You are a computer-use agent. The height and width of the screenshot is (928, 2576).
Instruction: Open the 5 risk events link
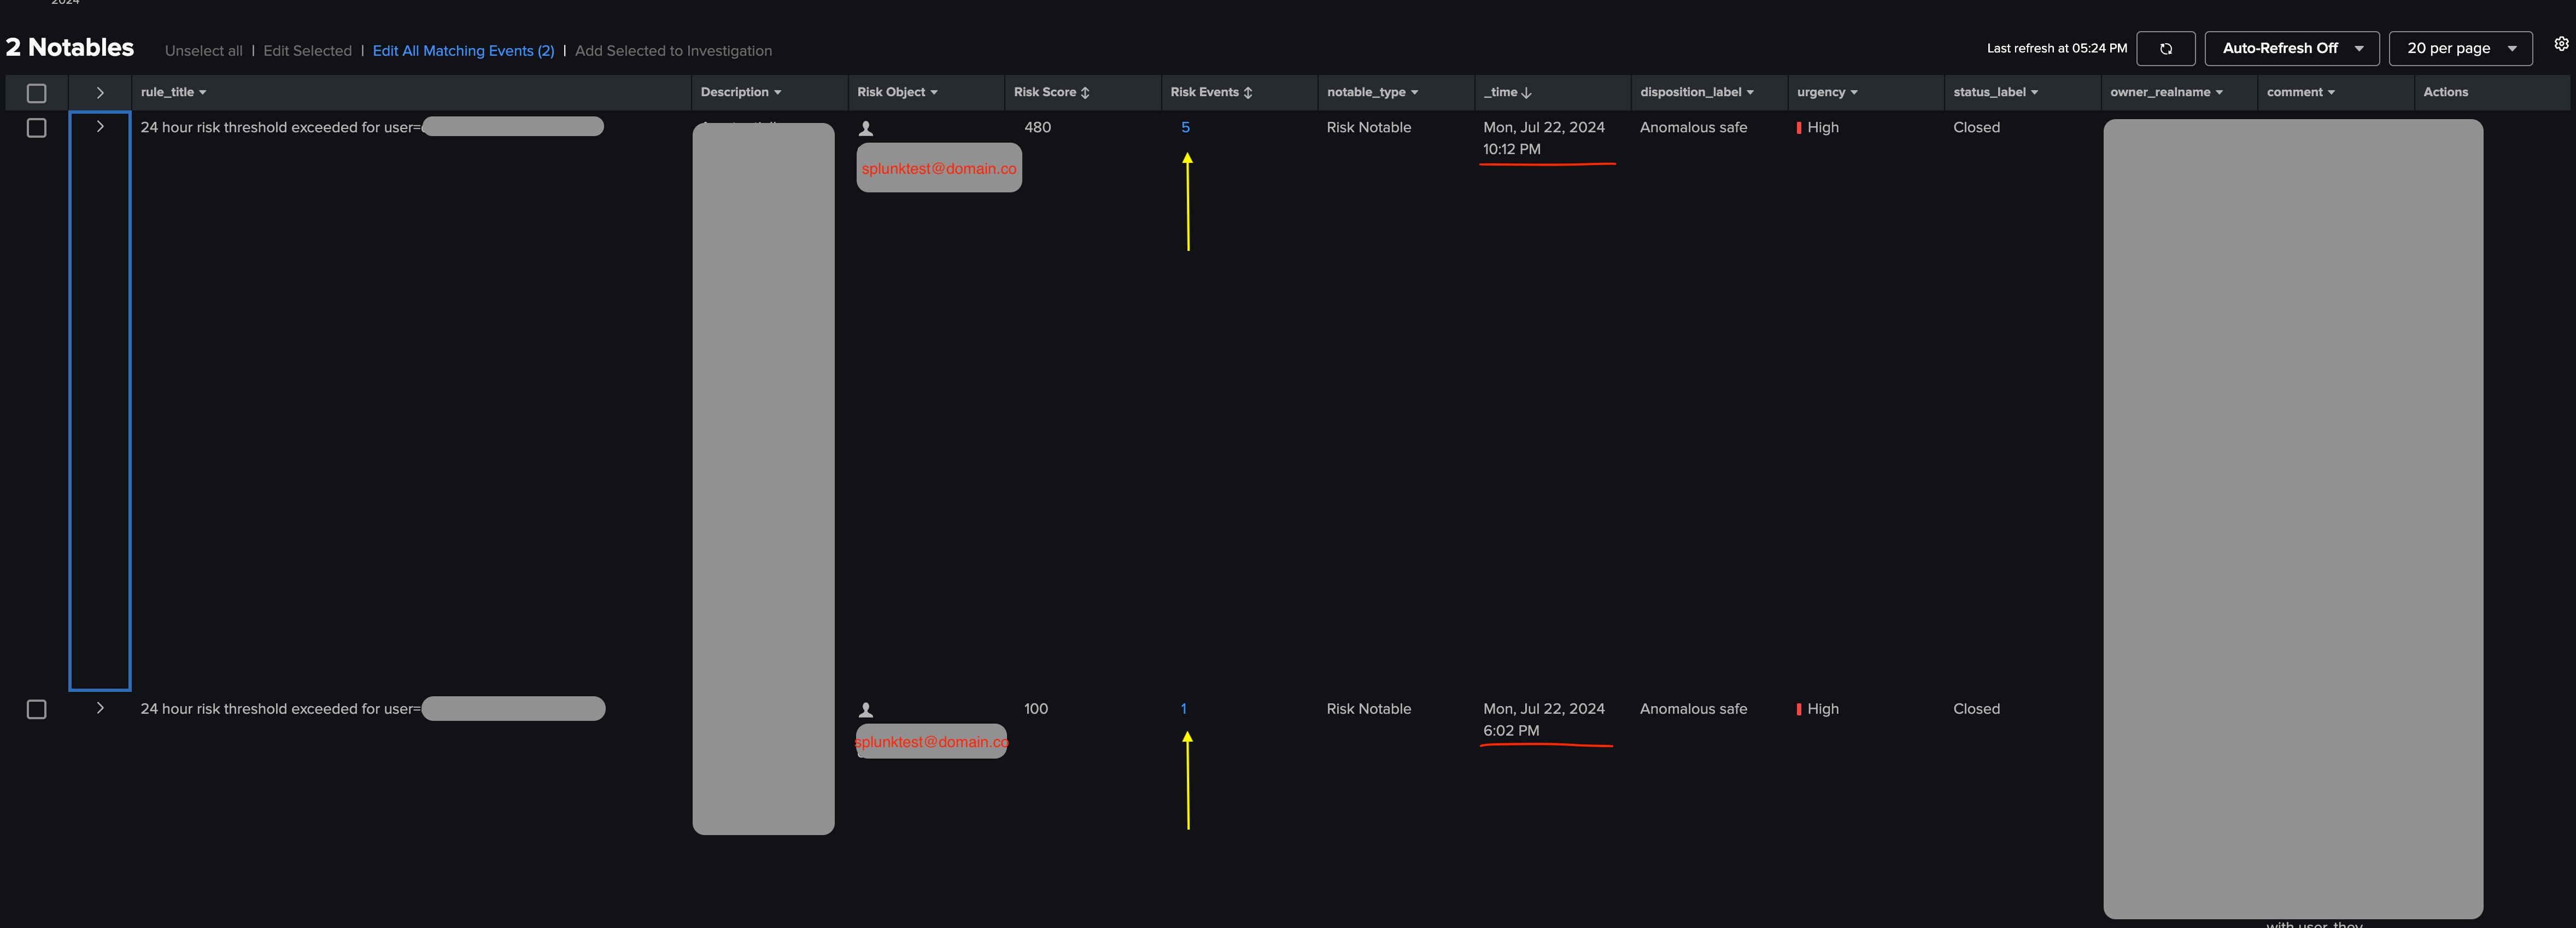click(x=1185, y=127)
